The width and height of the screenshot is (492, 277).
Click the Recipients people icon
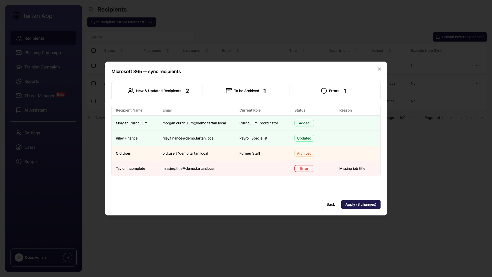(19, 38)
